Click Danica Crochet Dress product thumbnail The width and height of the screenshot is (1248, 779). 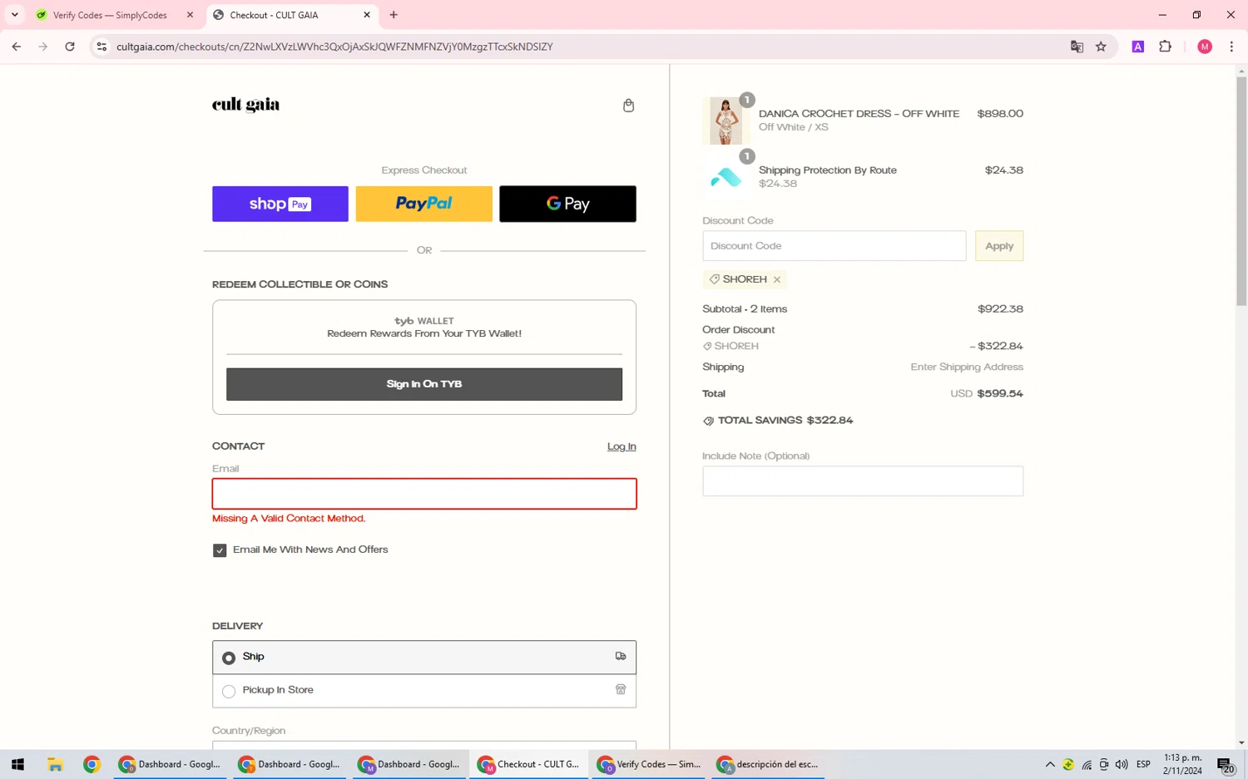point(726,121)
